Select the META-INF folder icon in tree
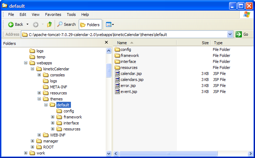This screenshot has width=255, height=158. [46, 87]
